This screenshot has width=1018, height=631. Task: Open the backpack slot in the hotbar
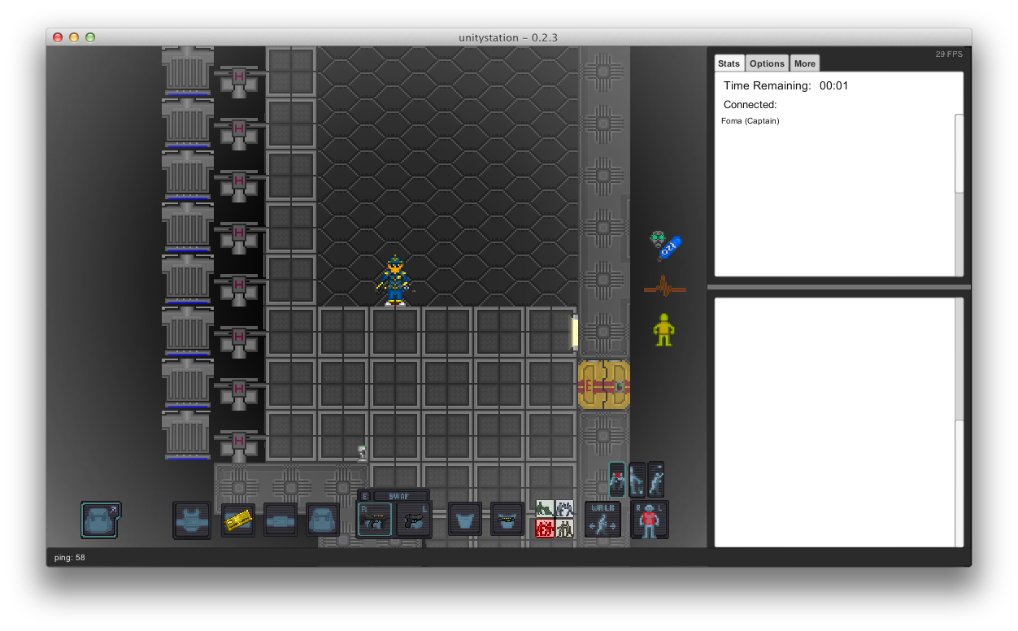(99, 520)
